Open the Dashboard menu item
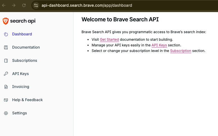The height and width of the screenshot is (136, 218). tap(22, 34)
